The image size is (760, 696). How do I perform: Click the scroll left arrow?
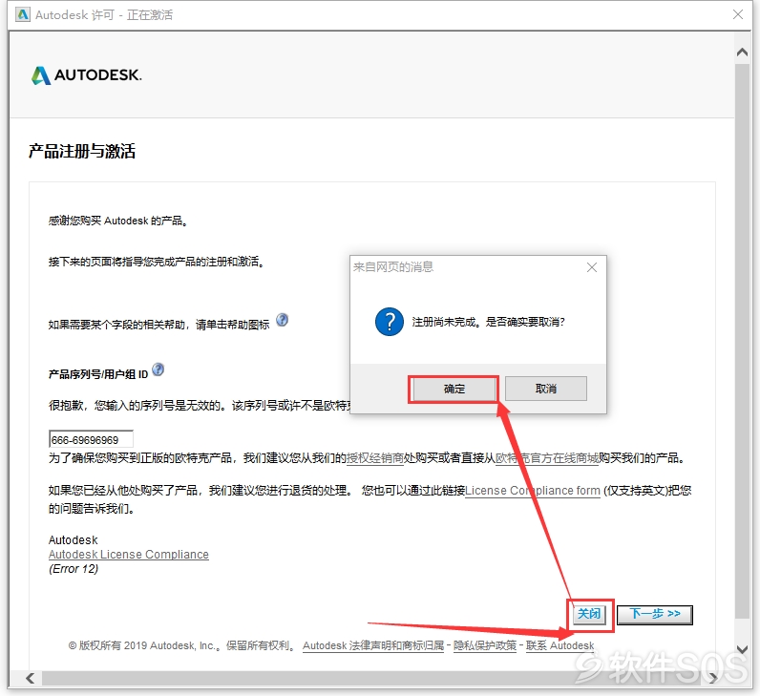pos(30,678)
